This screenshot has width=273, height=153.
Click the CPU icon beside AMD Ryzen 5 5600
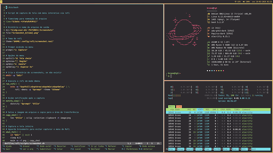(x=209, y=45)
